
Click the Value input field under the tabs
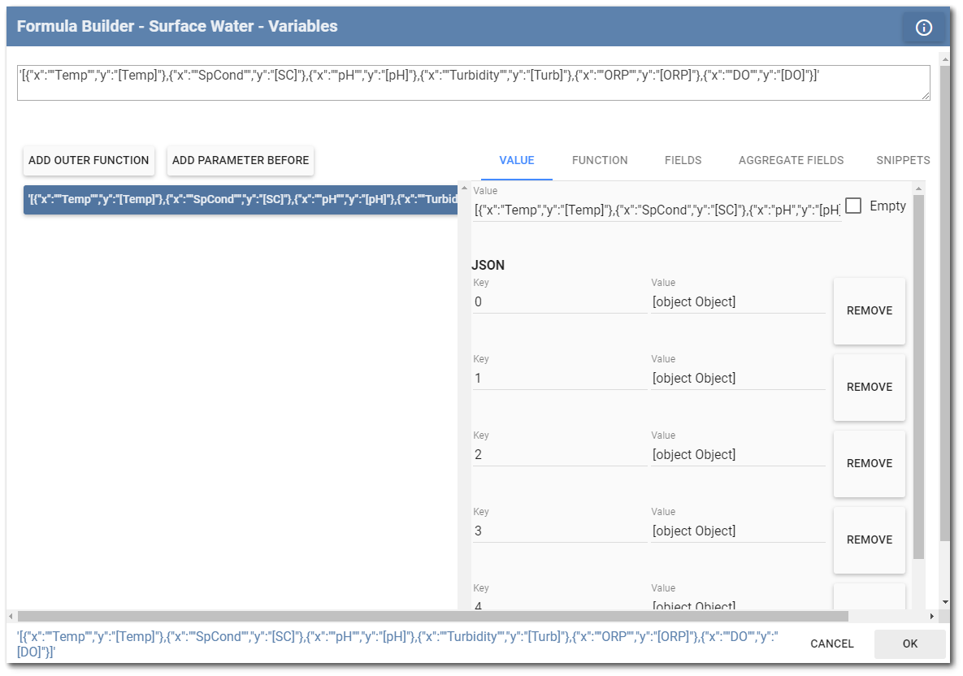click(x=657, y=210)
